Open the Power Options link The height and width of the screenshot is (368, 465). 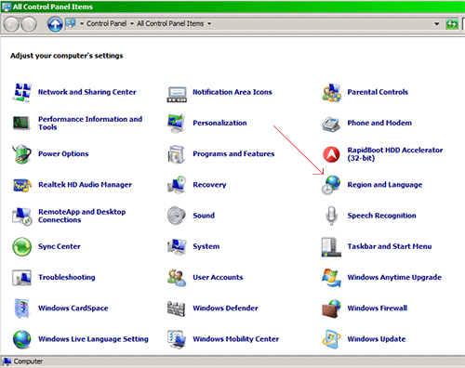tap(63, 154)
